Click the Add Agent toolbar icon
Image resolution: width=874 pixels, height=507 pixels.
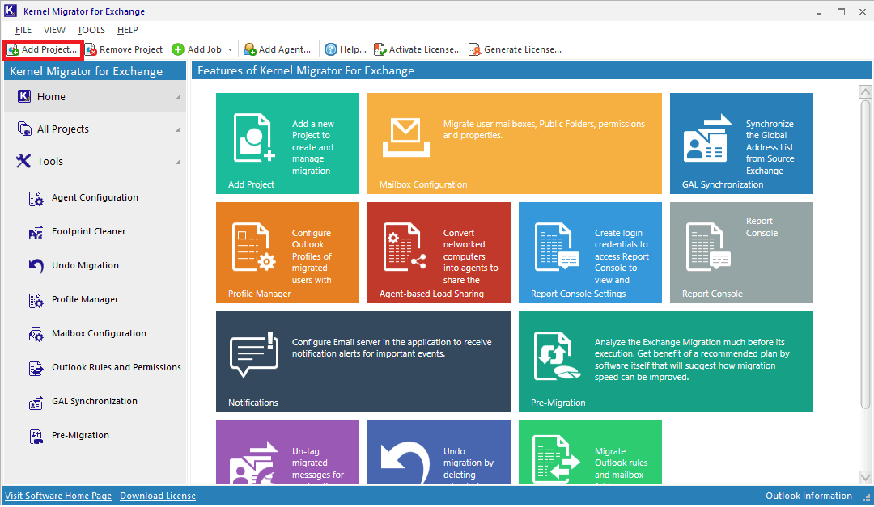(x=250, y=49)
